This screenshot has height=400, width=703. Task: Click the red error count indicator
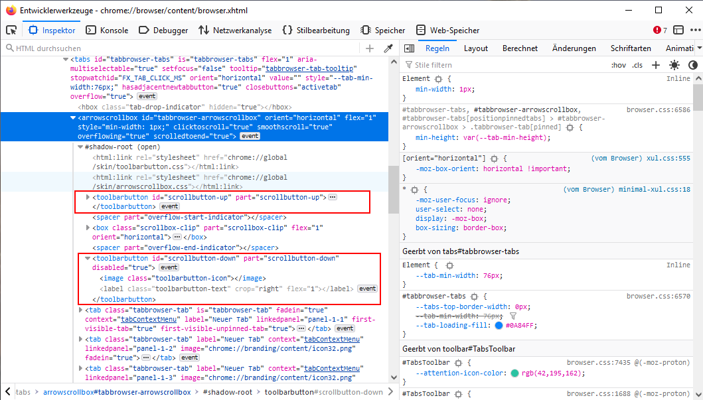click(x=661, y=30)
